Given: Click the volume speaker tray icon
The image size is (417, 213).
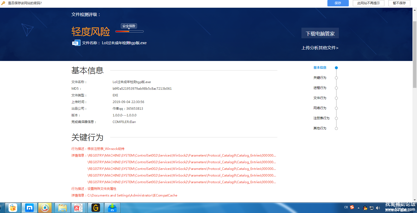Looking at the screenshot, I should [x=378, y=208].
